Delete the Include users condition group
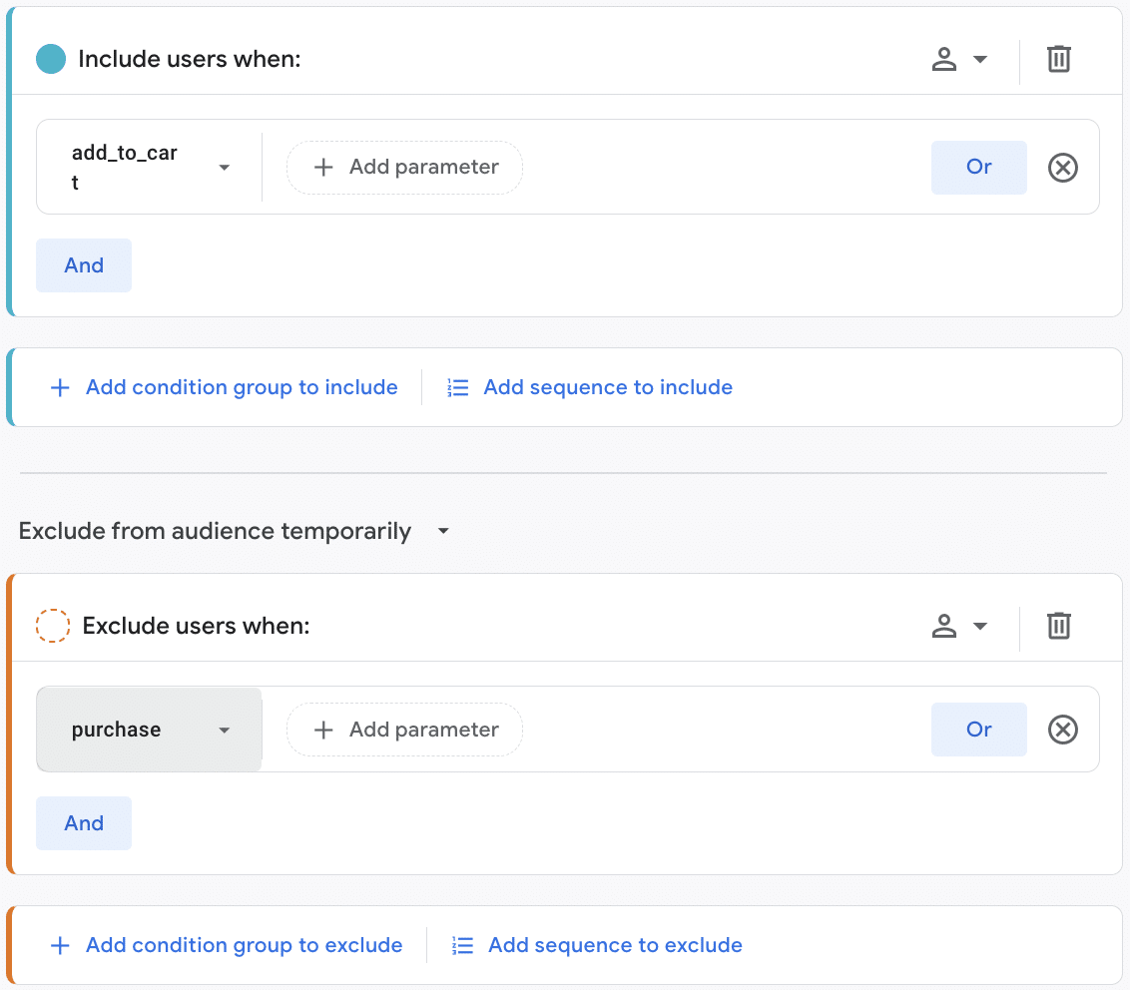1130x990 pixels. (1058, 59)
